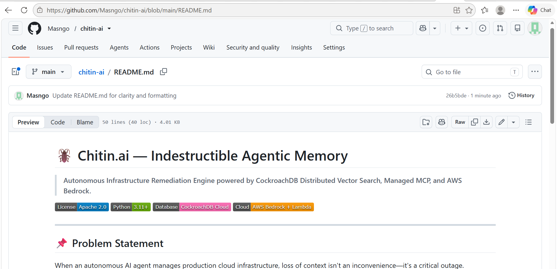The height and width of the screenshot is (269, 557).
Task: Open GitHub notifications inbox
Action: coord(518,28)
